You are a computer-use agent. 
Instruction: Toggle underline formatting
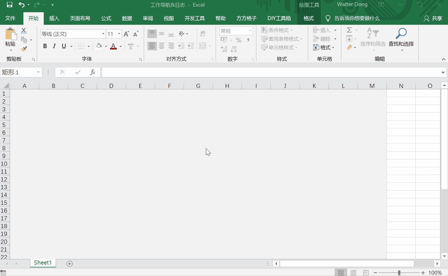click(x=64, y=46)
